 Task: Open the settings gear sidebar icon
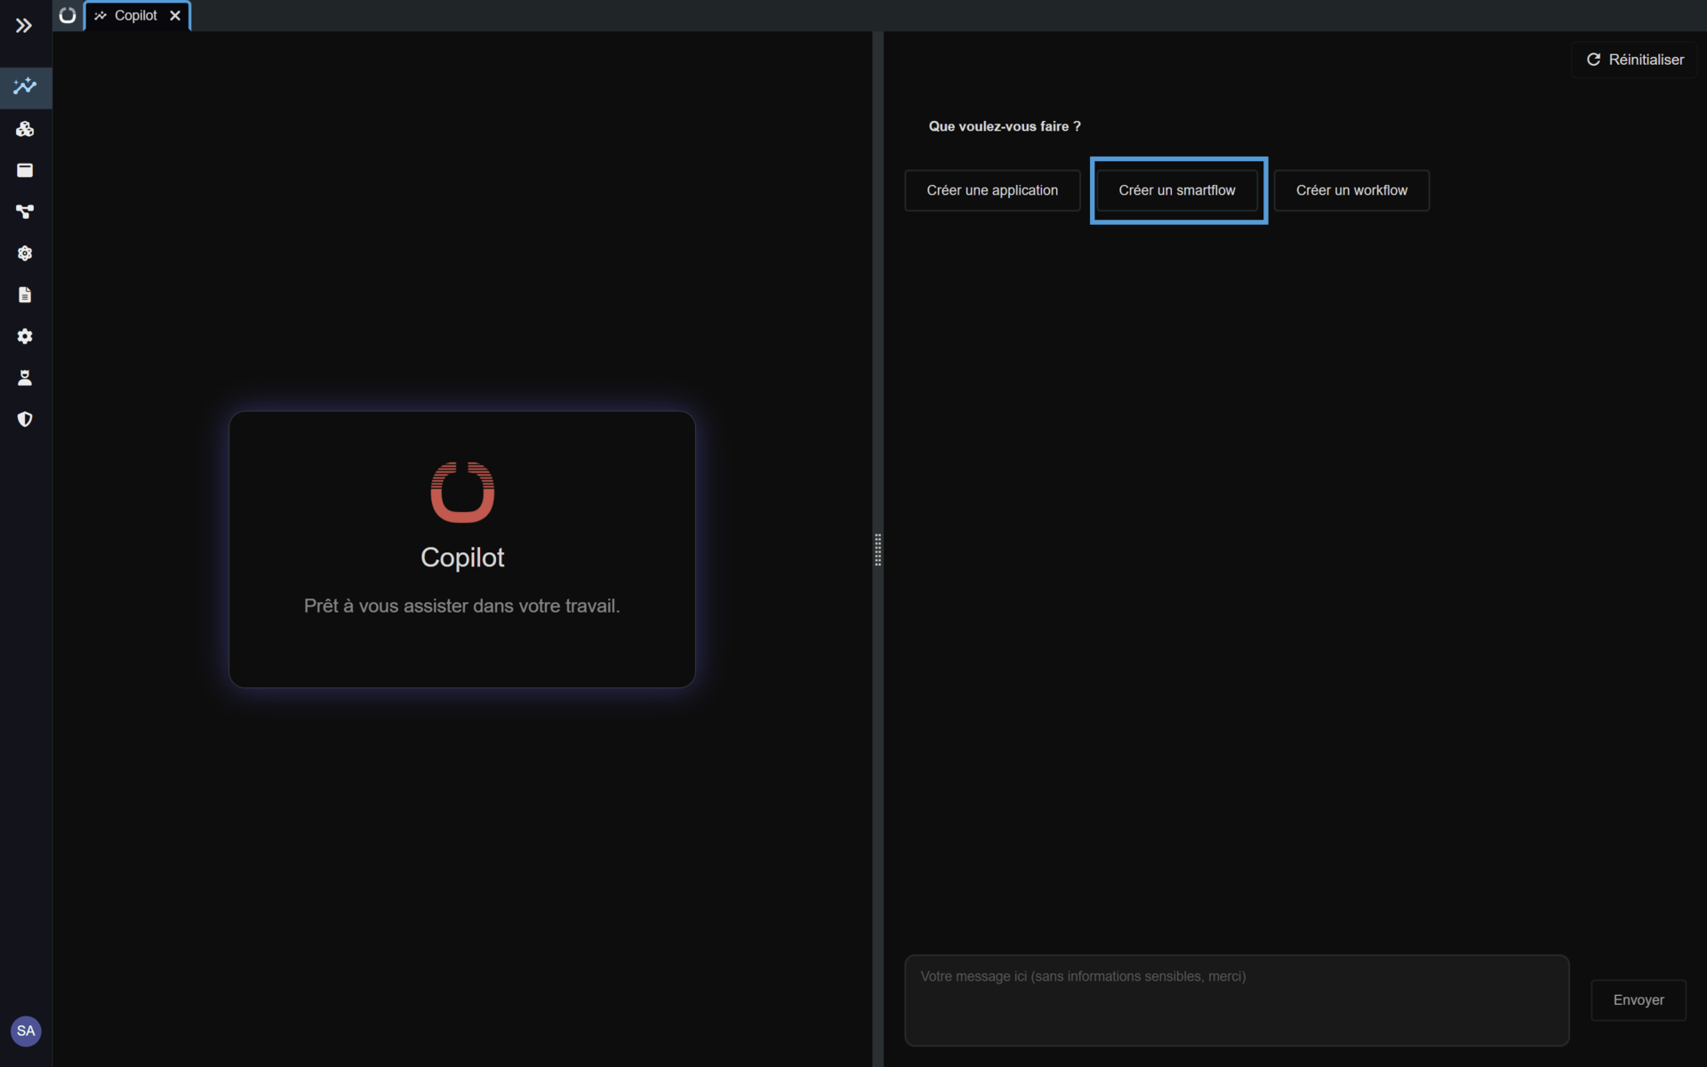(25, 336)
